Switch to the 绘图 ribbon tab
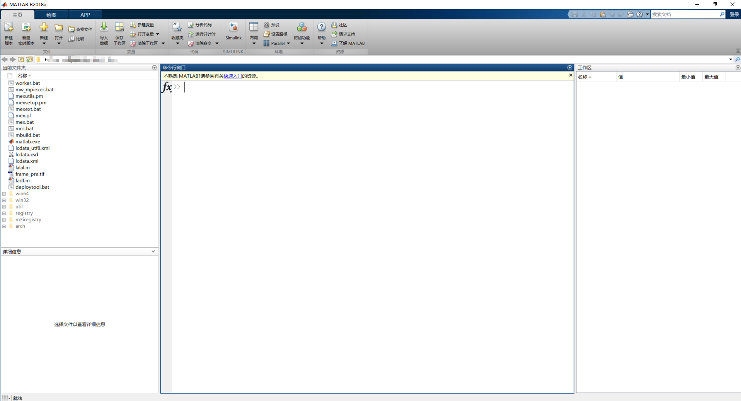 (51, 15)
